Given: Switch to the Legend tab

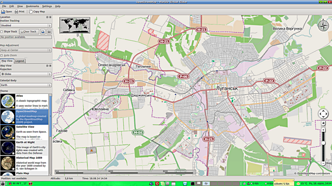Looking at the screenshot, I should [20, 61].
